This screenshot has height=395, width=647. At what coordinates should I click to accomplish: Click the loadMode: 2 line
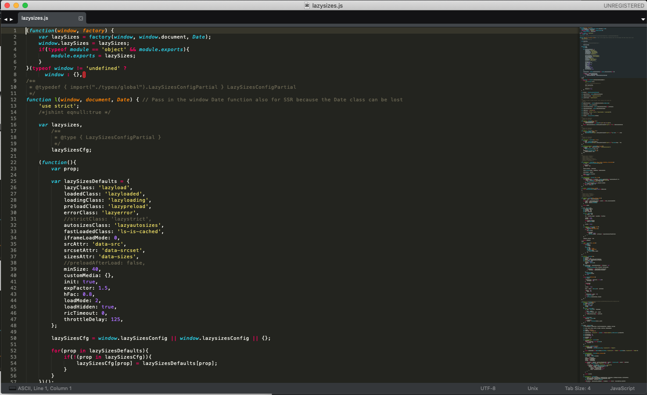point(83,300)
